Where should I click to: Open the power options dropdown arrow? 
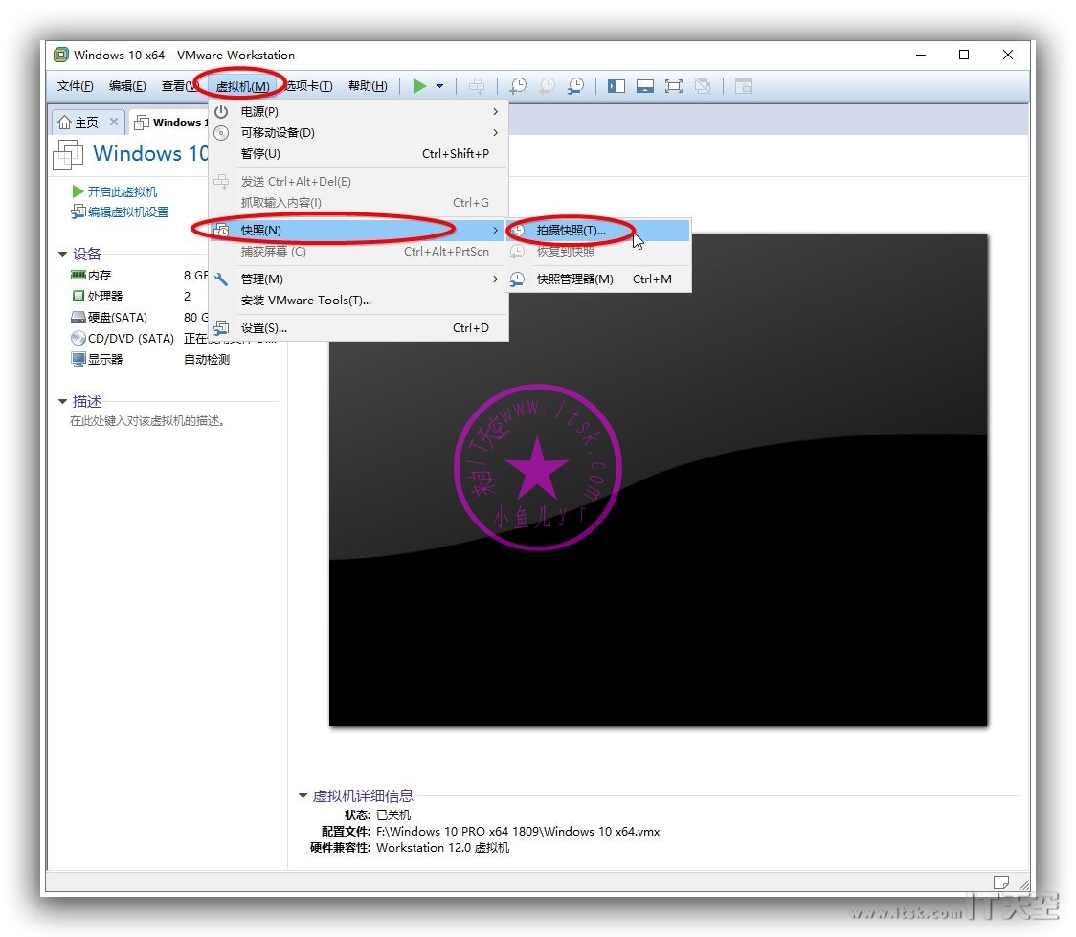(439, 86)
